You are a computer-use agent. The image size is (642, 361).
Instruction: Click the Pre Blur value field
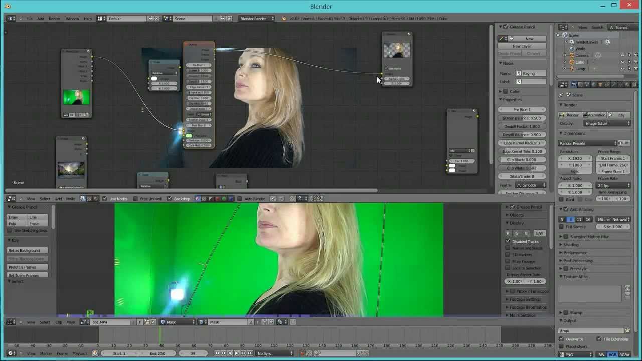(522, 110)
